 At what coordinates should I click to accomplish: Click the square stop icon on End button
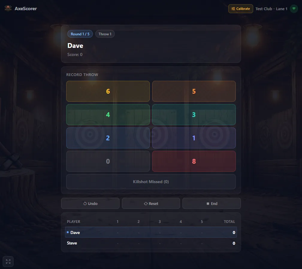coord(208,203)
